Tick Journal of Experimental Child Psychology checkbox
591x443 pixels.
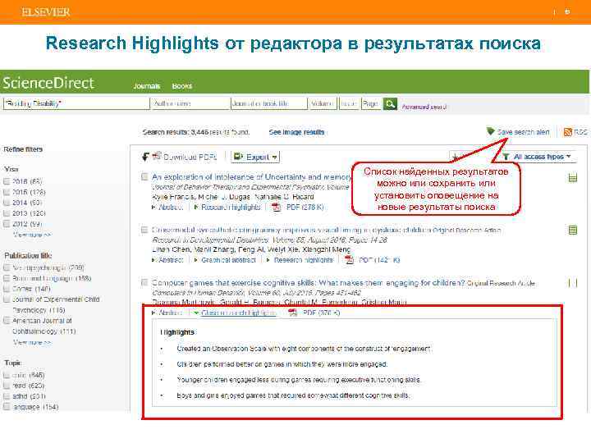[7, 299]
